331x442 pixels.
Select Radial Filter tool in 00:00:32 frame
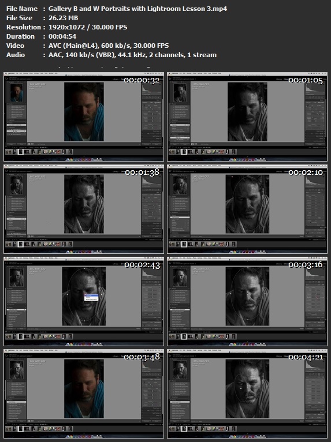click(155, 98)
